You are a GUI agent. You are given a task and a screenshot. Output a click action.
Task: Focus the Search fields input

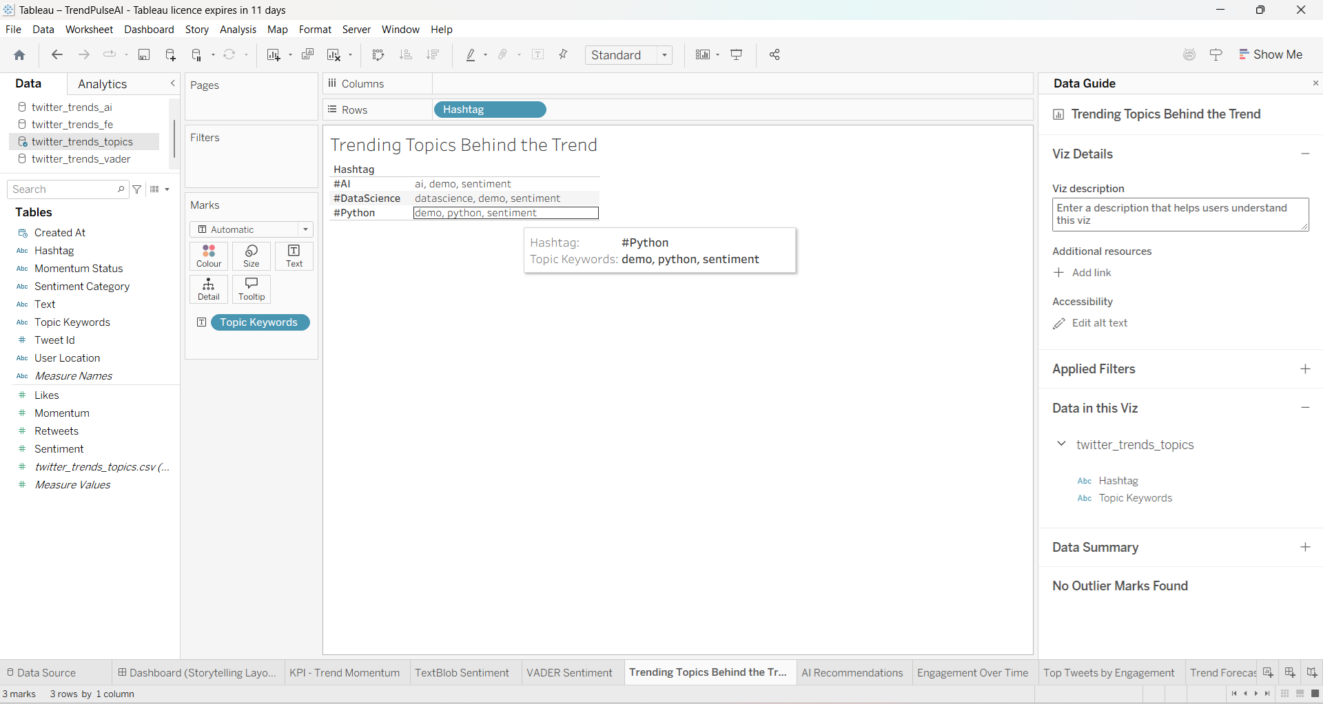(x=68, y=189)
